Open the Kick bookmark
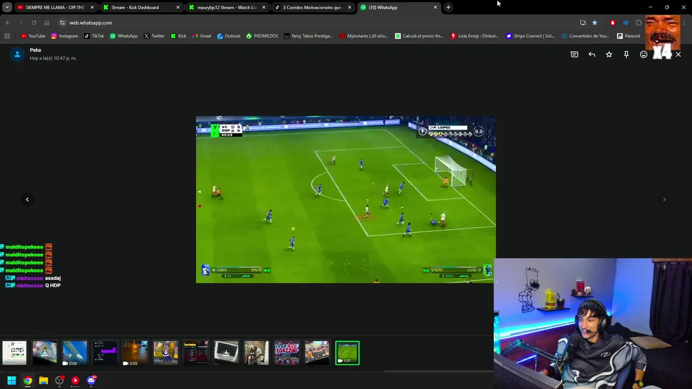 click(x=178, y=36)
